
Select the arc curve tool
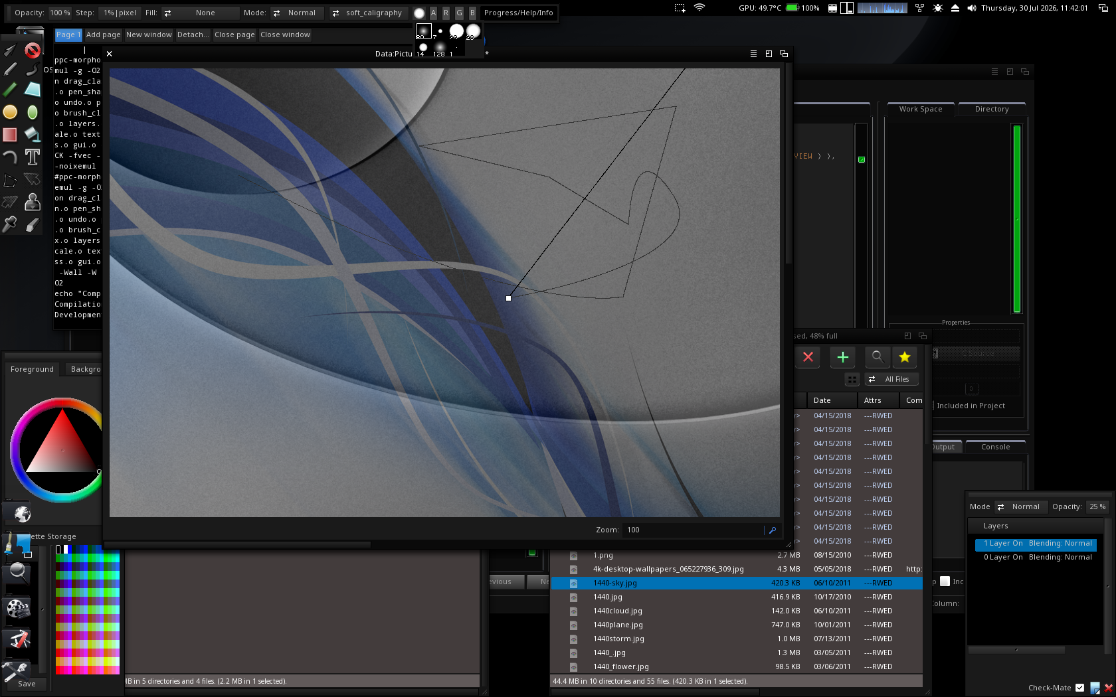(x=10, y=157)
